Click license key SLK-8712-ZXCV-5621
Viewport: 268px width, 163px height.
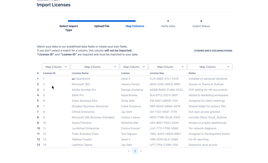pyautogui.click(x=164, y=95)
